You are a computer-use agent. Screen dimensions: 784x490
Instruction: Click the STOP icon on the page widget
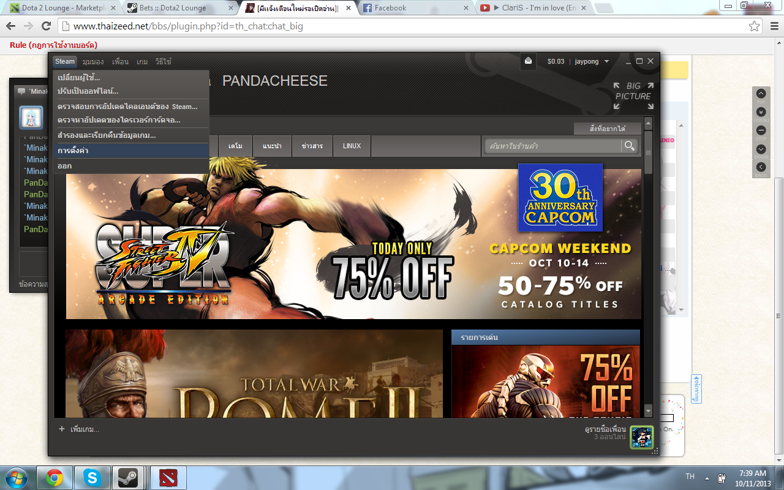tap(761, 130)
